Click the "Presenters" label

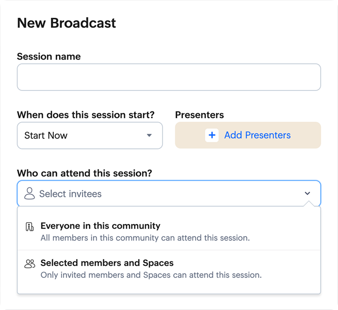(x=200, y=115)
